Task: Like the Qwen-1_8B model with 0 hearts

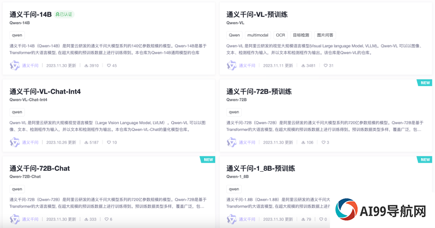Action: coord(321,219)
